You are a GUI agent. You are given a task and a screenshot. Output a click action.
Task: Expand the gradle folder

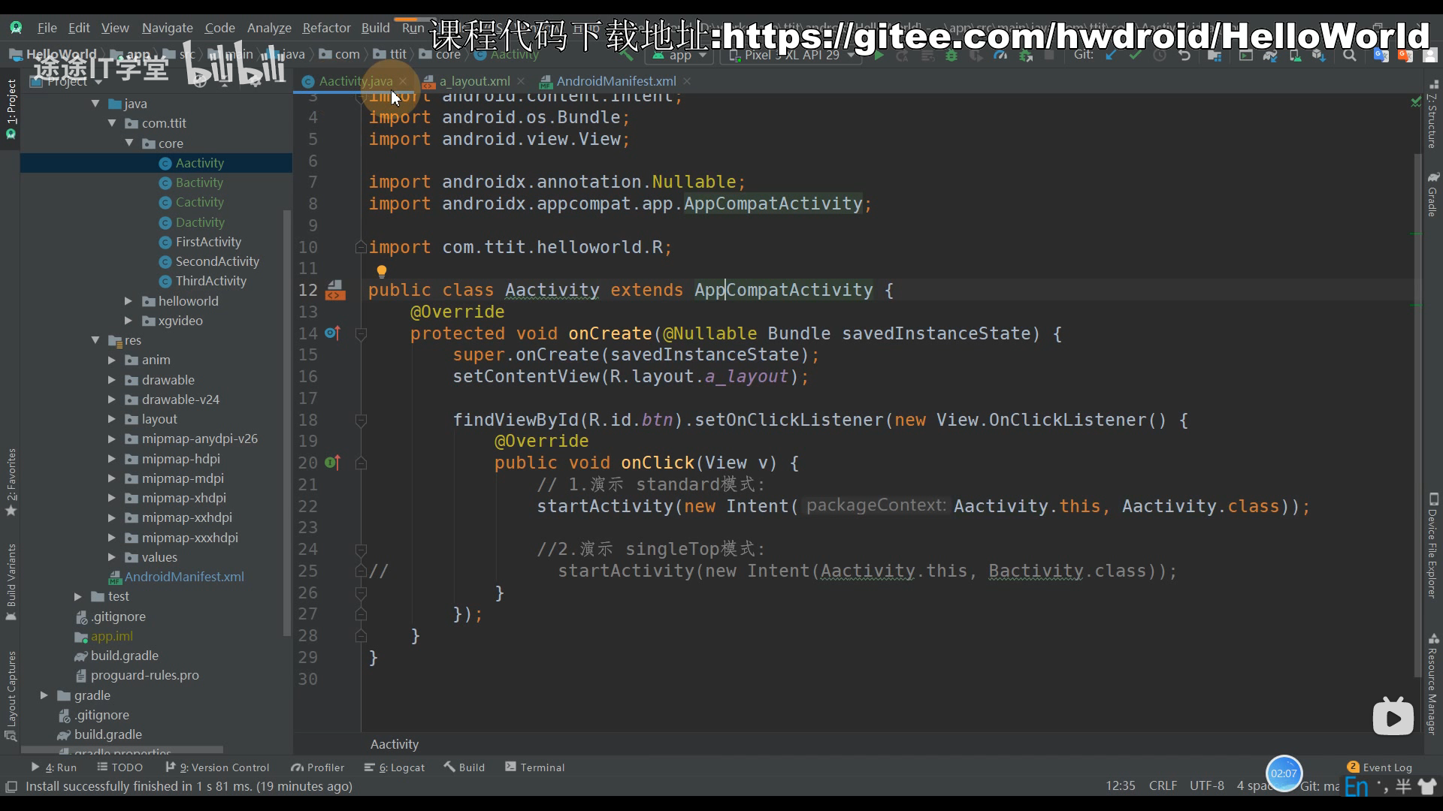(44, 695)
